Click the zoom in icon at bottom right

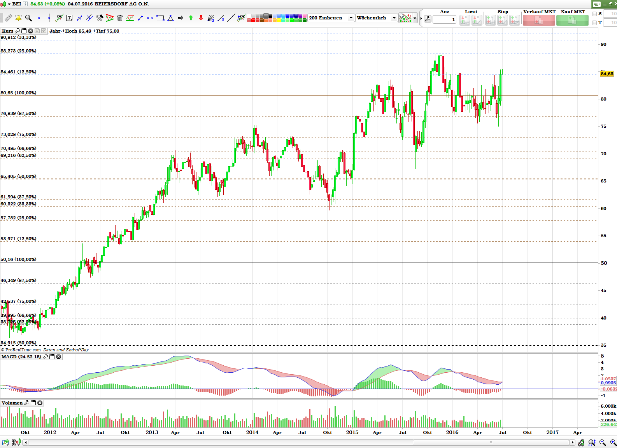coord(613,443)
